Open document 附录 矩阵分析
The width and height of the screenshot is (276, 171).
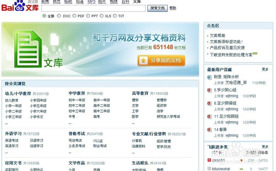click(226, 77)
